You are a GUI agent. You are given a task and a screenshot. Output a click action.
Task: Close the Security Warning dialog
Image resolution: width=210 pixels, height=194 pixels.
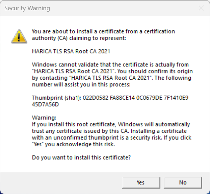[201, 8]
